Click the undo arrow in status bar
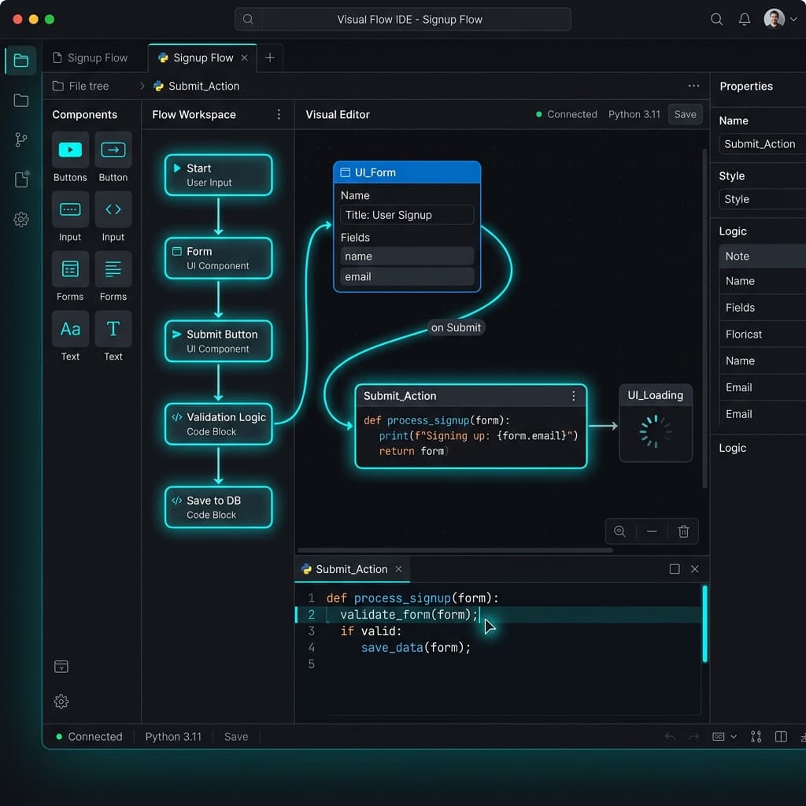Viewport: 806px width, 806px height. click(670, 737)
